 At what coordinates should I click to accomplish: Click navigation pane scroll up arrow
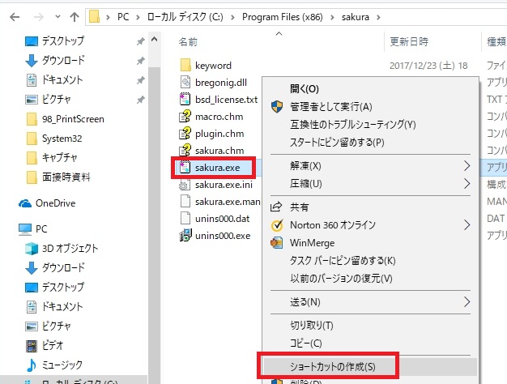[154, 40]
